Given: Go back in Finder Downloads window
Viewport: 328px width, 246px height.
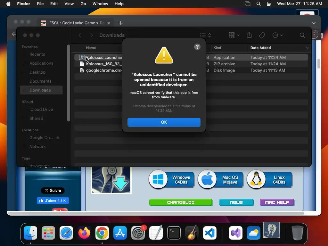Looking at the screenshot, I should (80, 35).
